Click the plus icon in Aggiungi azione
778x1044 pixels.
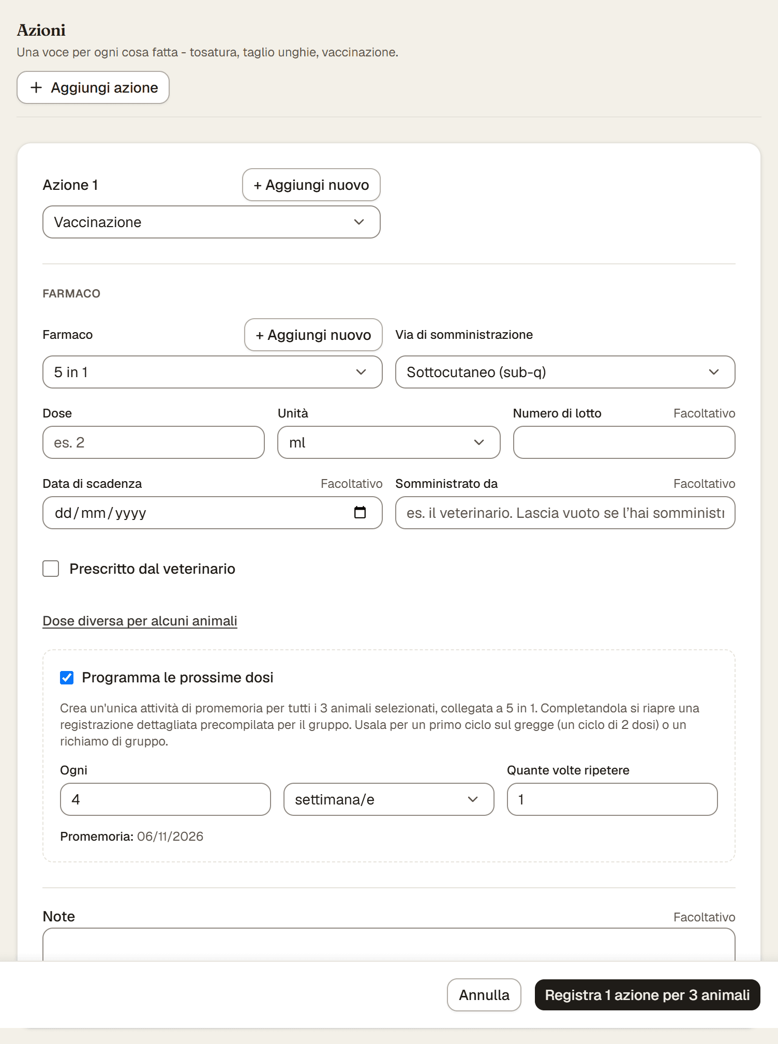tap(36, 87)
